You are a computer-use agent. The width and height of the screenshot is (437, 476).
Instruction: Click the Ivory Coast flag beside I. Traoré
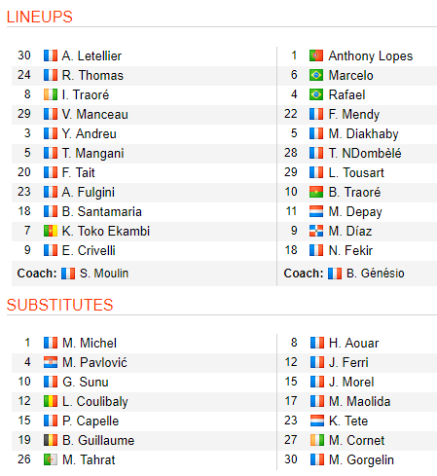coord(51,94)
